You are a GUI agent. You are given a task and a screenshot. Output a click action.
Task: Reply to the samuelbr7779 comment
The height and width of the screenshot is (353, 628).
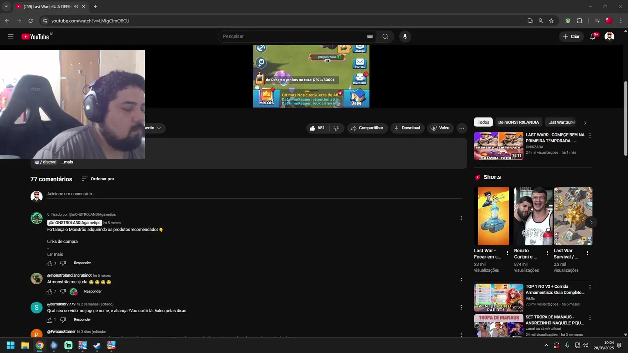click(x=82, y=320)
